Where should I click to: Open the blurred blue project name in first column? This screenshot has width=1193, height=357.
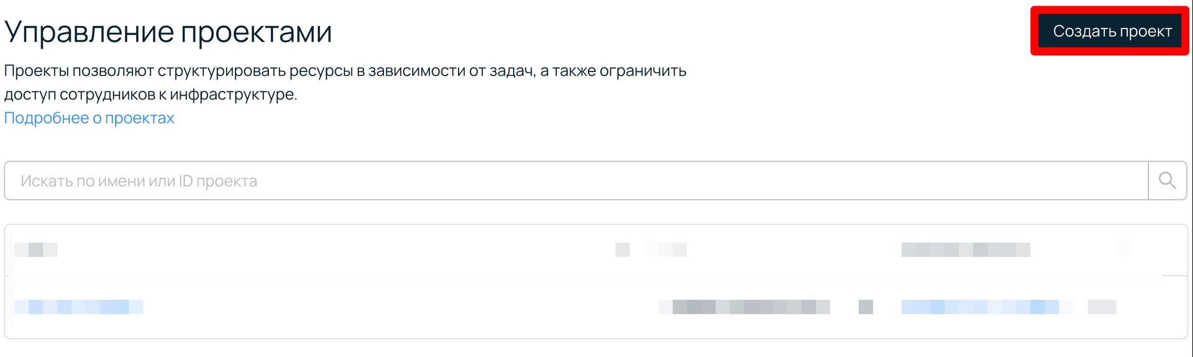(79, 307)
